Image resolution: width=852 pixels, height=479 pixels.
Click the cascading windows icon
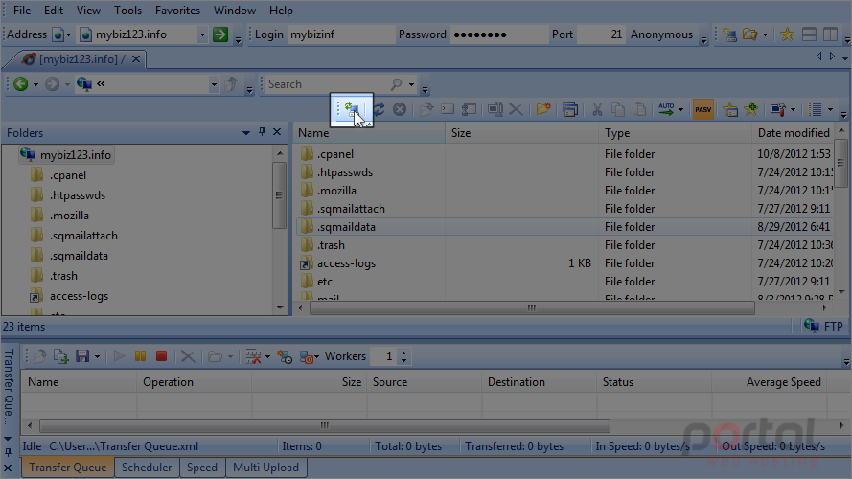(x=570, y=110)
